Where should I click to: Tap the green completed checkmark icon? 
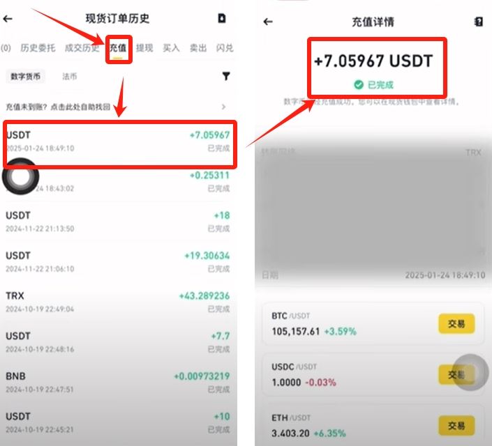tap(358, 84)
